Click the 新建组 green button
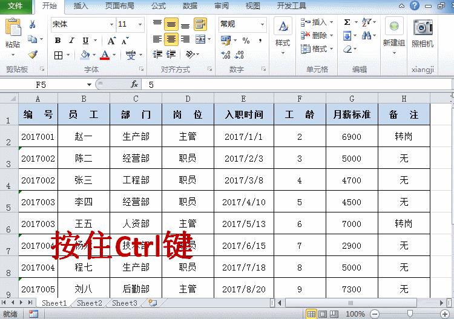The height and width of the screenshot is (319, 454). (394, 27)
